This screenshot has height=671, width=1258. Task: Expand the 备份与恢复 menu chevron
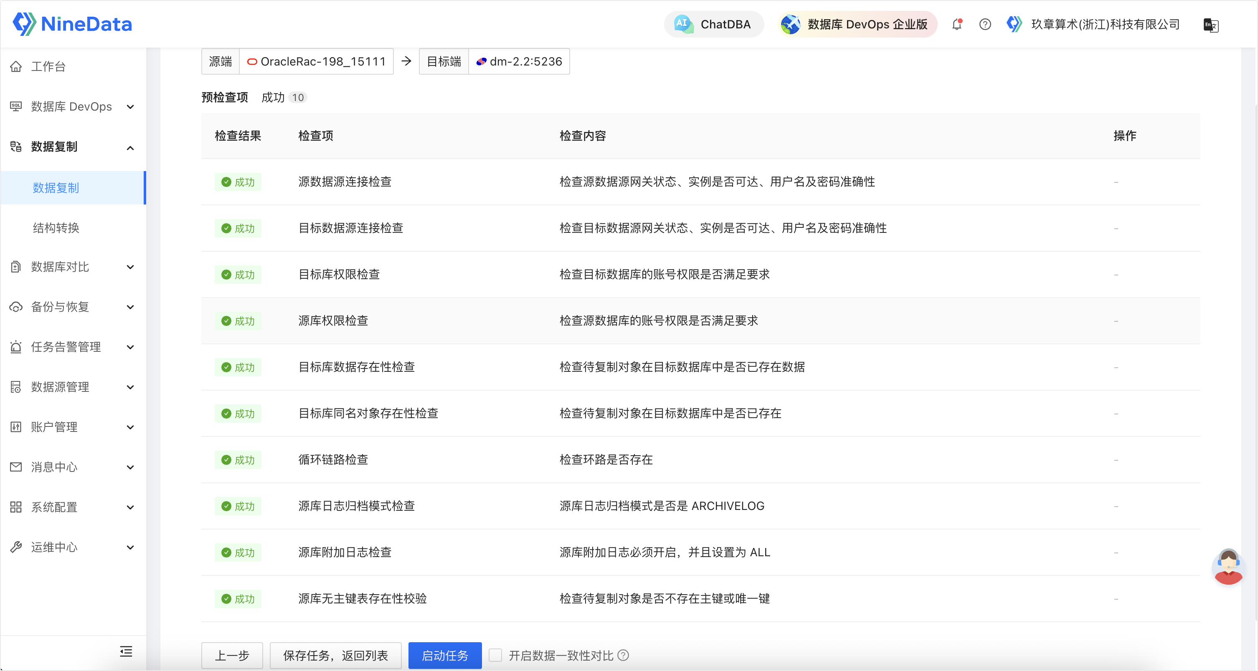[130, 307]
